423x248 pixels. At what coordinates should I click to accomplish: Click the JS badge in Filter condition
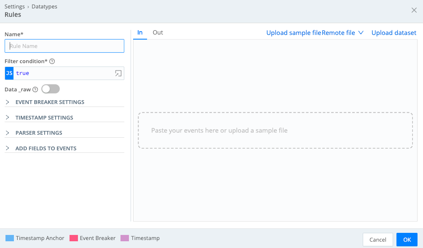(x=9, y=73)
